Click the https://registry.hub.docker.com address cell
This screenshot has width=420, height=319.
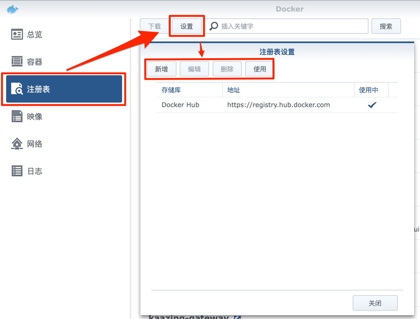[x=279, y=105]
